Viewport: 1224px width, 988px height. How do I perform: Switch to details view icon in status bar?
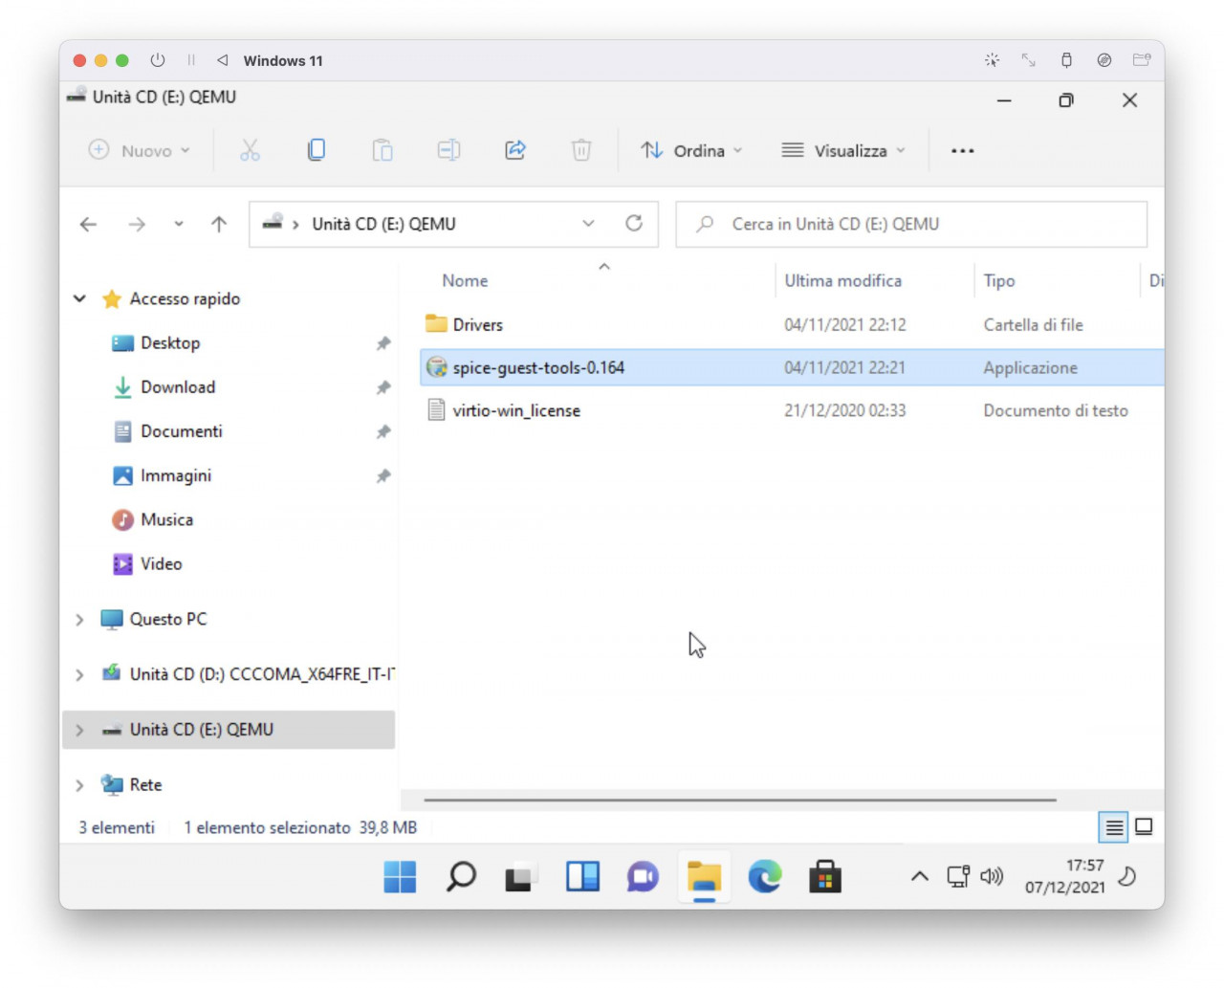[x=1114, y=827]
